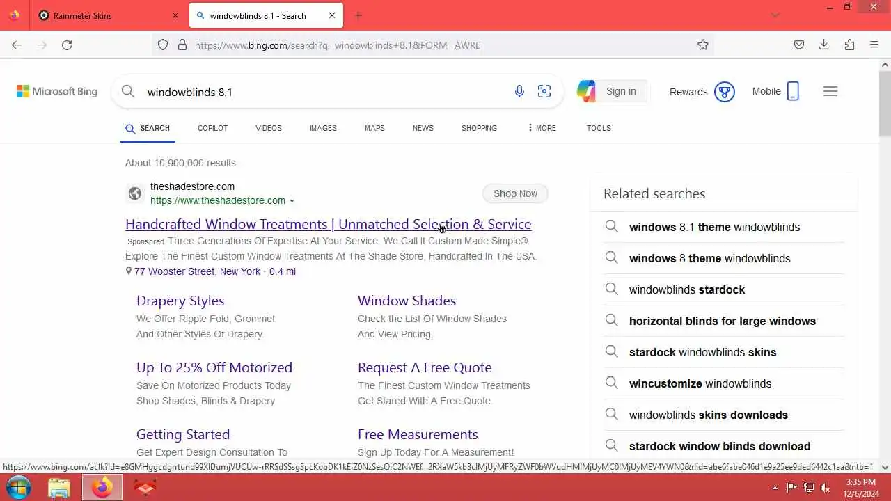Select the VIDEOS search tab
Viewport: 891px width, 501px height.
pyautogui.click(x=268, y=128)
